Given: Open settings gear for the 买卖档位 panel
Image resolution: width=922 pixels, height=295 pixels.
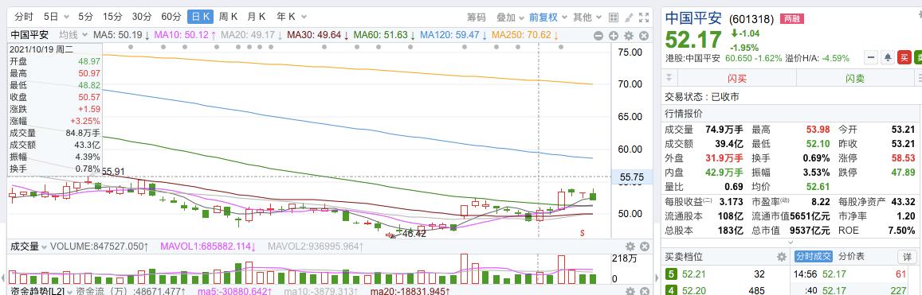Looking at the screenshot, I should (x=782, y=257).
